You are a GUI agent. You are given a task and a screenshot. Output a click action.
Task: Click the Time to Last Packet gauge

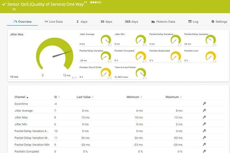(x=141, y=73)
